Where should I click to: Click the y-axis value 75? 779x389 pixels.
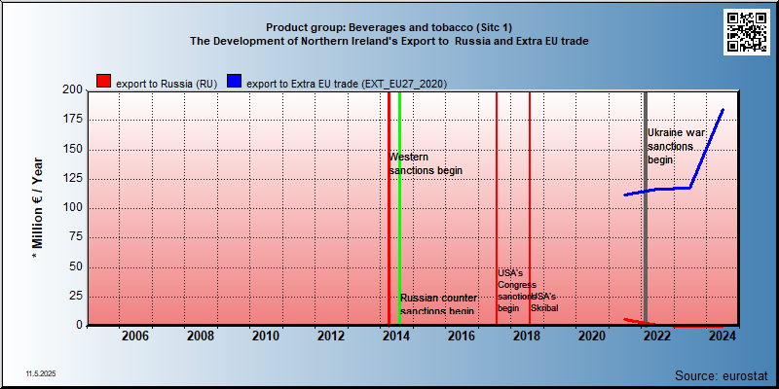(x=76, y=237)
